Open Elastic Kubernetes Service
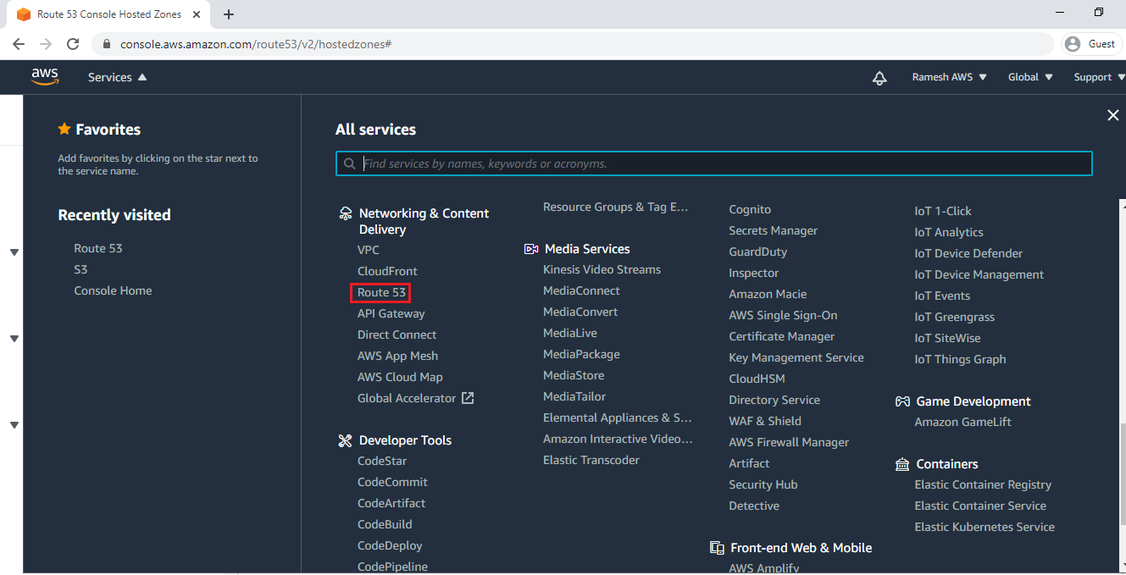Image resolution: width=1126 pixels, height=575 pixels. (985, 527)
